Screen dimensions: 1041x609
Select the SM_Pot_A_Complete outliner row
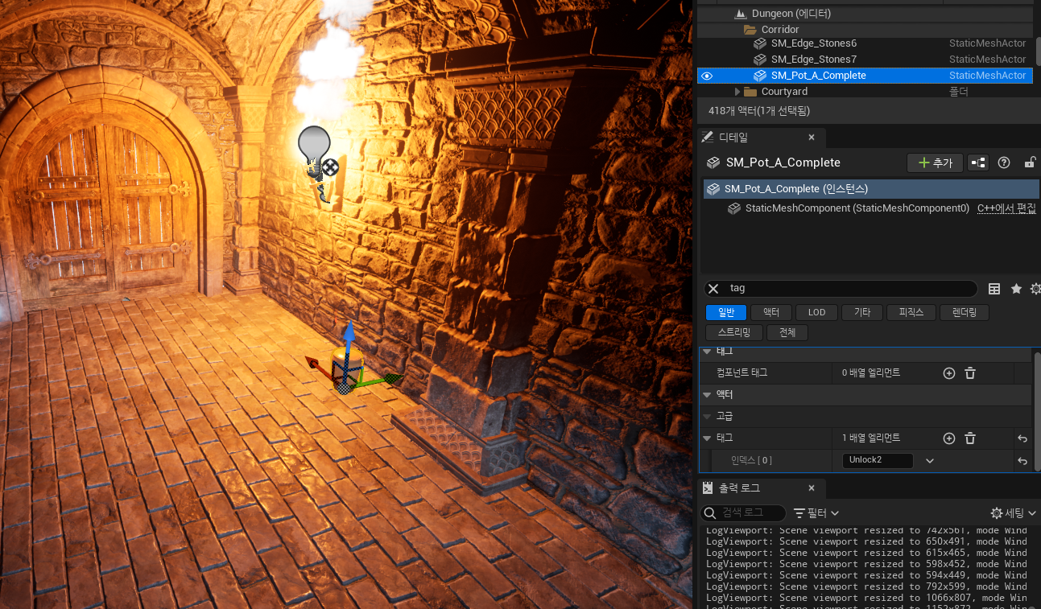click(865, 76)
